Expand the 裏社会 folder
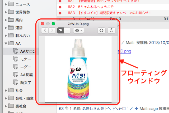This screenshot has width=169, height=113. tap(6, 106)
